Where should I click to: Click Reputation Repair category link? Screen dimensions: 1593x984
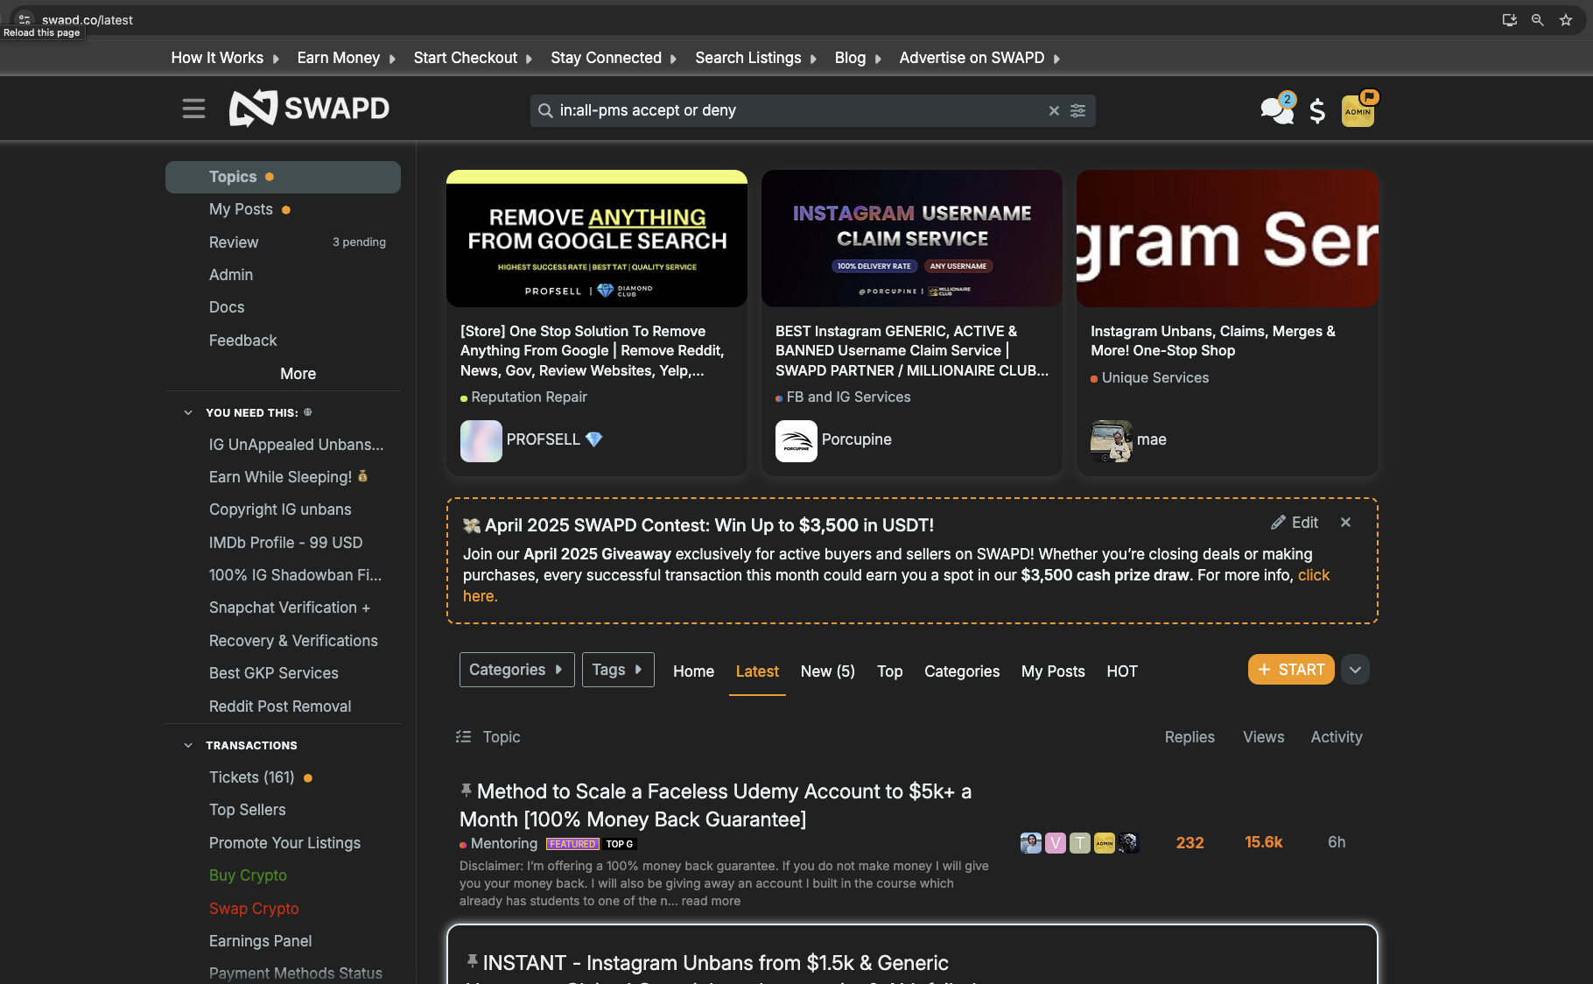pos(529,397)
